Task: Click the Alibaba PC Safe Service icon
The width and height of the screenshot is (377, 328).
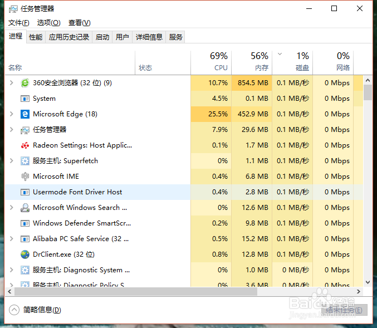Action: [25, 239]
